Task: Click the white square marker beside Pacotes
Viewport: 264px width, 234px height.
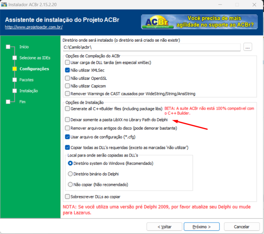Action: [x=15, y=80]
